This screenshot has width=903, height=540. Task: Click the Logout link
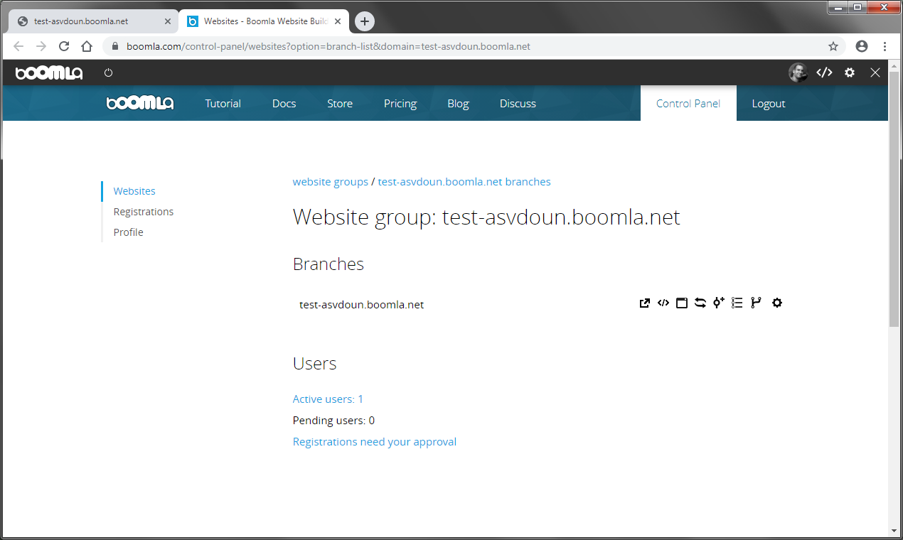[769, 104]
